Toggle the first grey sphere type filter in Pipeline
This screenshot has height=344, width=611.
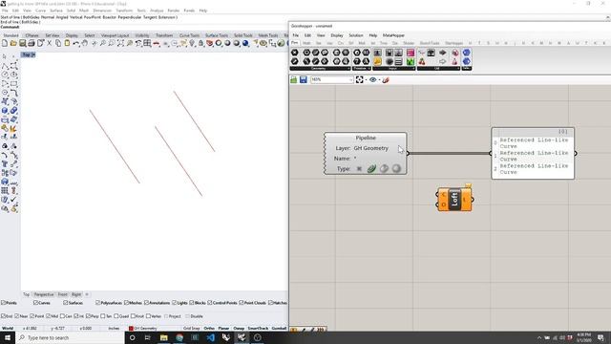(384, 168)
